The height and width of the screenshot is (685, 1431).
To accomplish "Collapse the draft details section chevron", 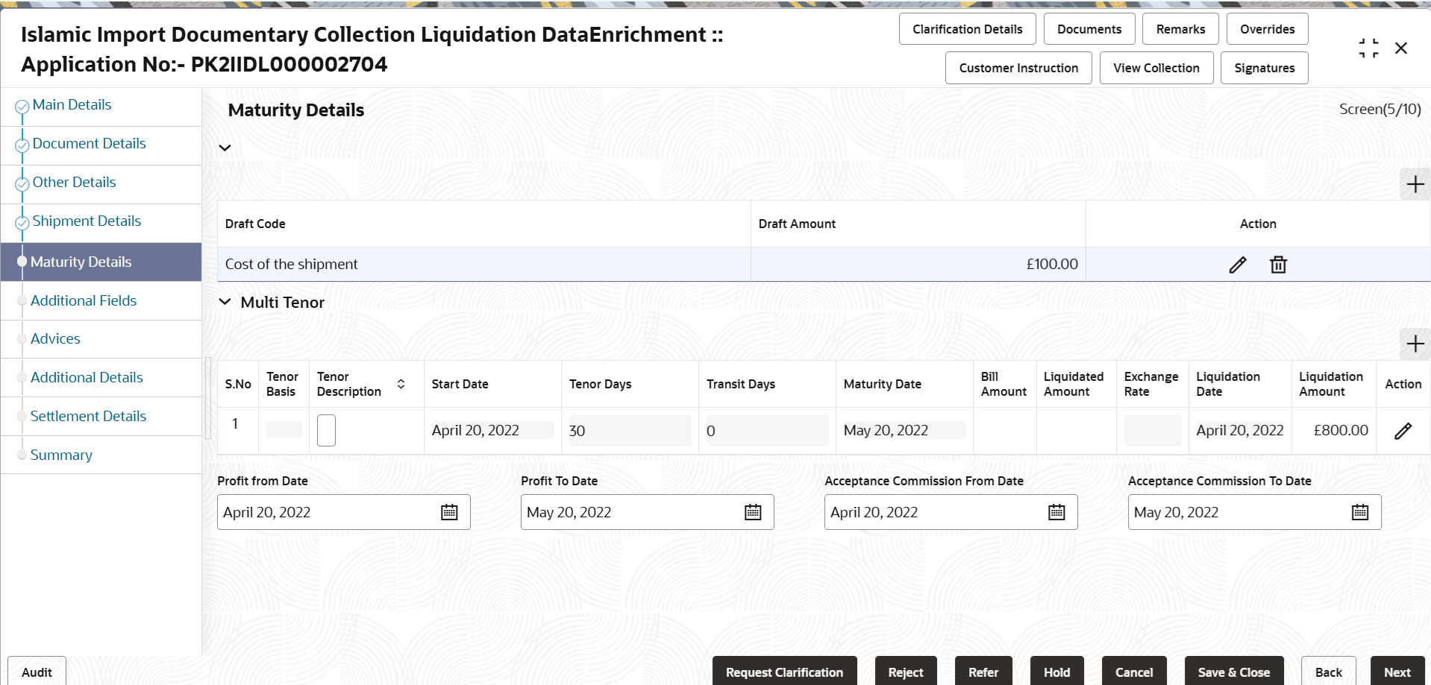I will [225, 148].
